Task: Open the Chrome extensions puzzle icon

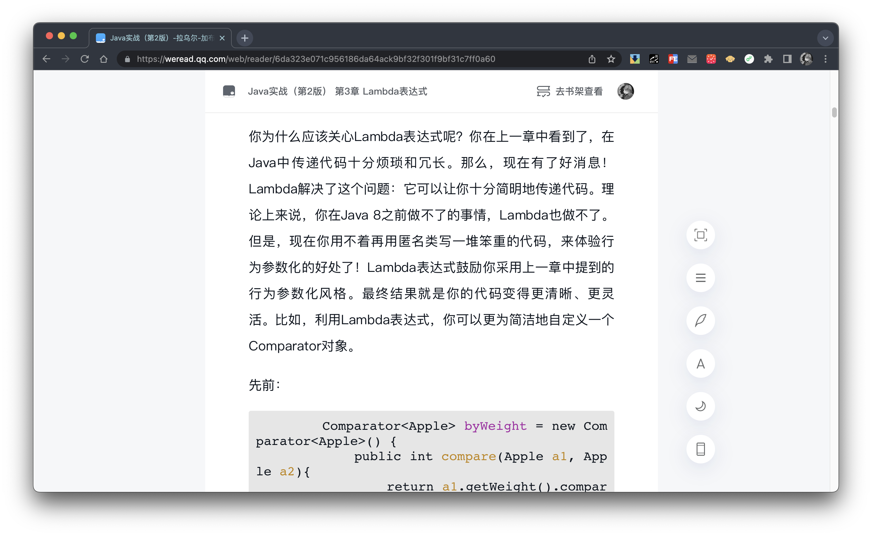Action: pyautogui.click(x=768, y=59)
